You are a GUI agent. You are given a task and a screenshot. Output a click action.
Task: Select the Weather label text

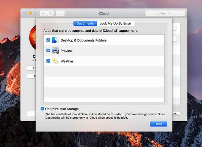click(67, 61)
